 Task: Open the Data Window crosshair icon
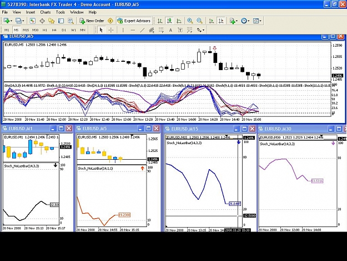click(42, 21)
